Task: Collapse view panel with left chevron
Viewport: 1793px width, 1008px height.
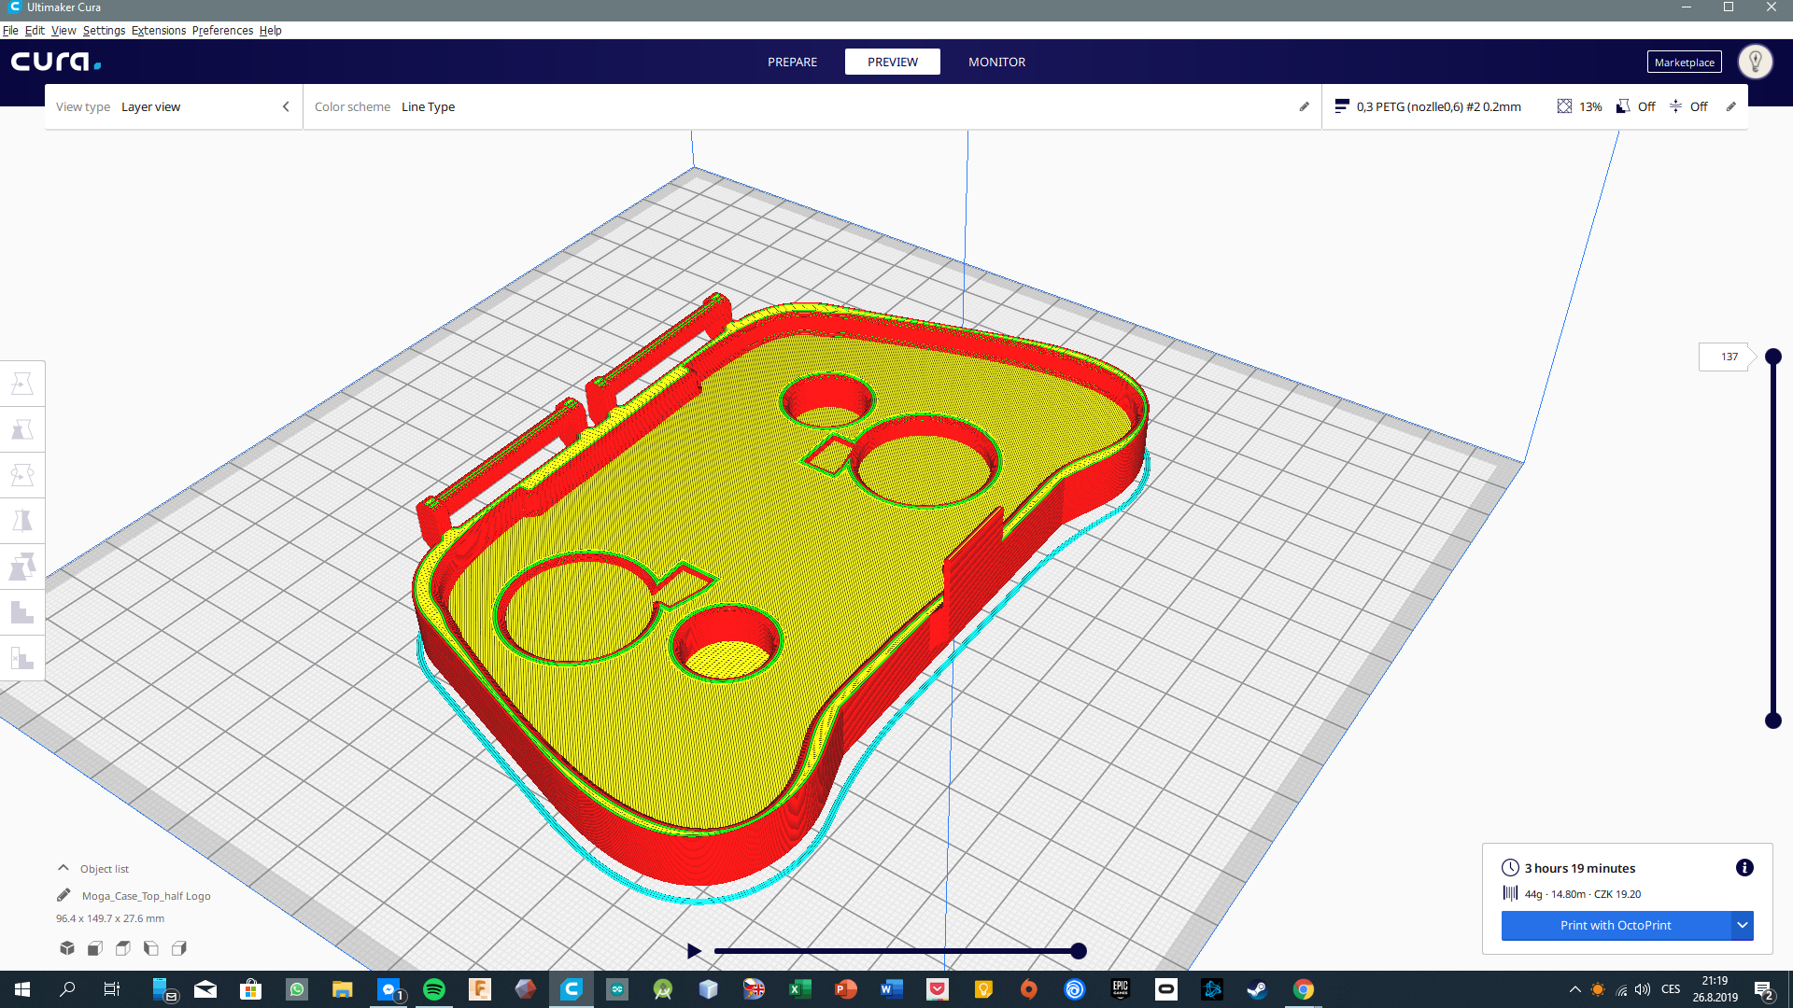Action: point(286,106)
